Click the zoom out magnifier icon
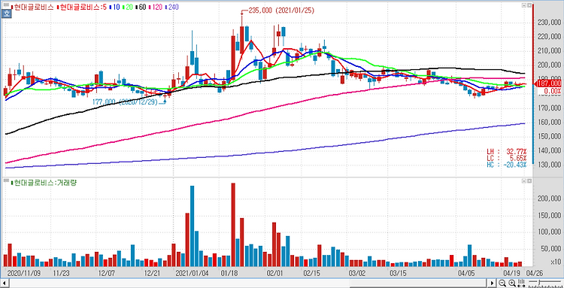The image size is (564, 288). pos(503,283)
